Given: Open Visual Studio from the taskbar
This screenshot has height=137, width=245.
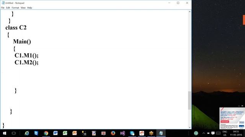Looking at the screenshot, I should click(122, 133).
